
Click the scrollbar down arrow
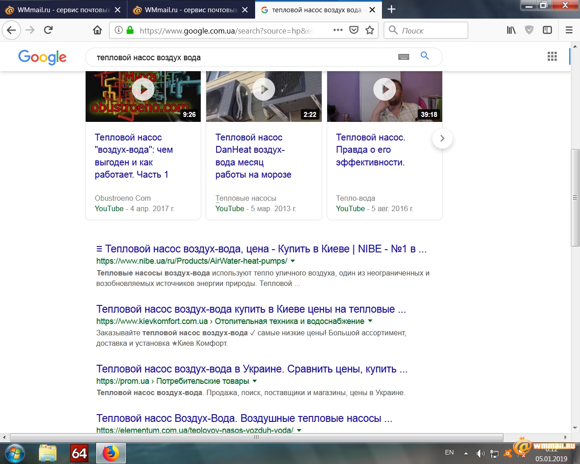coord(575,427)
